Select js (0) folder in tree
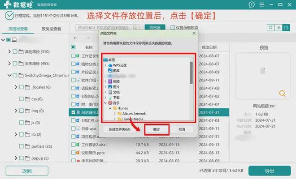Image resolution: width=296 pixels, height=179 pixels. pyautogui.click(x=36, y=123)
